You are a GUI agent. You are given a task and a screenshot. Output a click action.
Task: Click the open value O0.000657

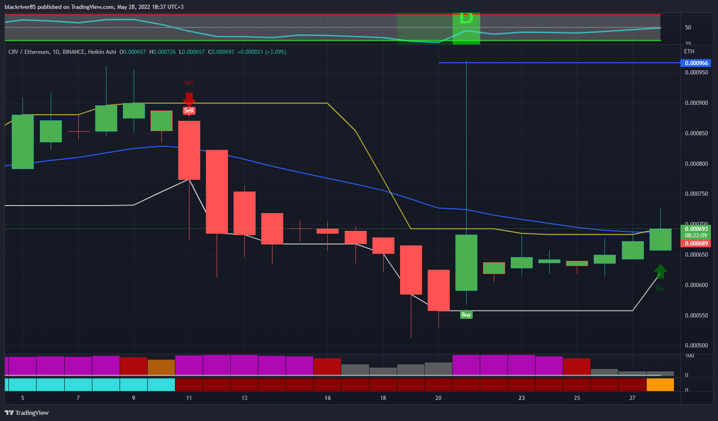tap(133, 52)
